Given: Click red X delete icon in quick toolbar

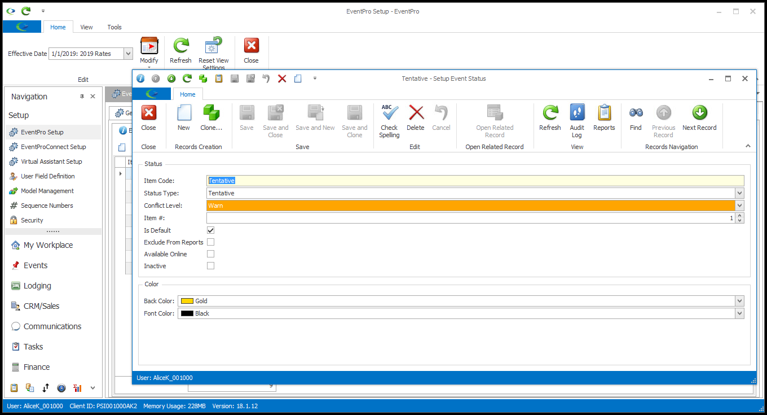Looking at the screenshot, I should (282, 78).
